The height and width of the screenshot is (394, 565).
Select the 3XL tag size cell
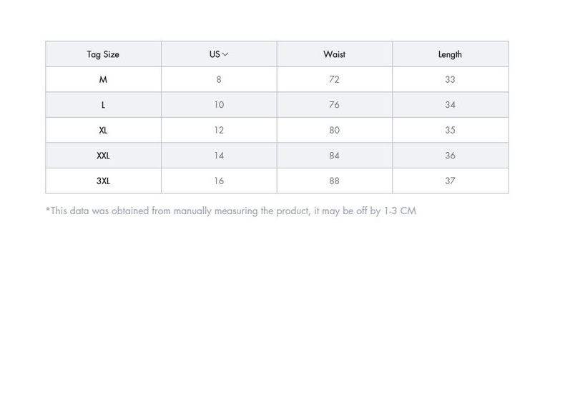pyautogui.click(x=103, y=181)
